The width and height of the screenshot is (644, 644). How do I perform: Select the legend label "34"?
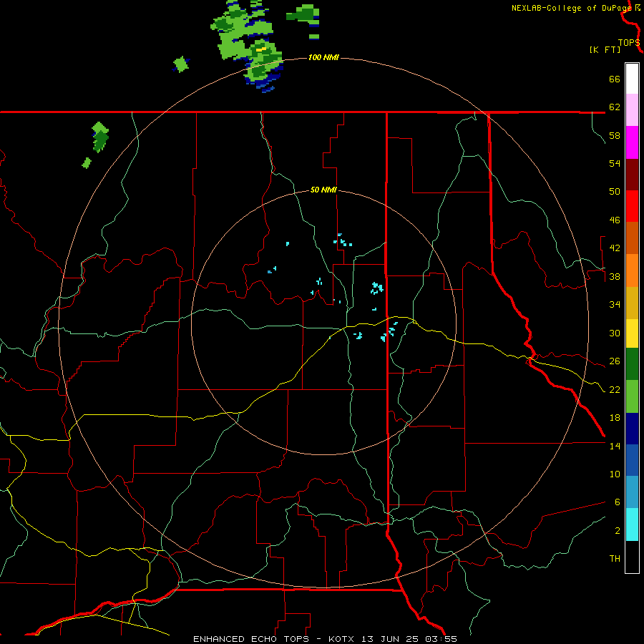coord(615,304)
